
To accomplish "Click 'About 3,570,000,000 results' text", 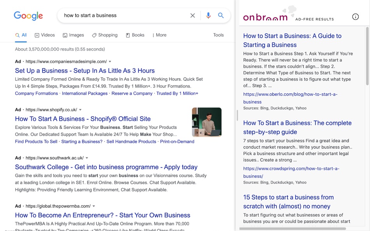I will 60,49.
